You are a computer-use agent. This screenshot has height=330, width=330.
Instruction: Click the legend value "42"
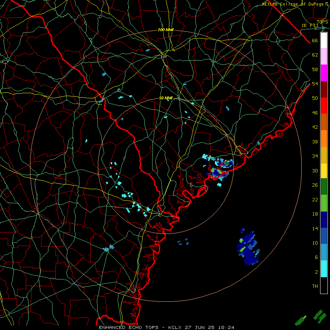pyautogui.click(x=315, y=127)
